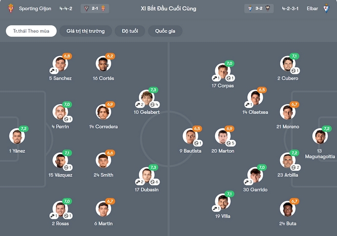Click the Sporting Gijon club crest

(11, 8)
